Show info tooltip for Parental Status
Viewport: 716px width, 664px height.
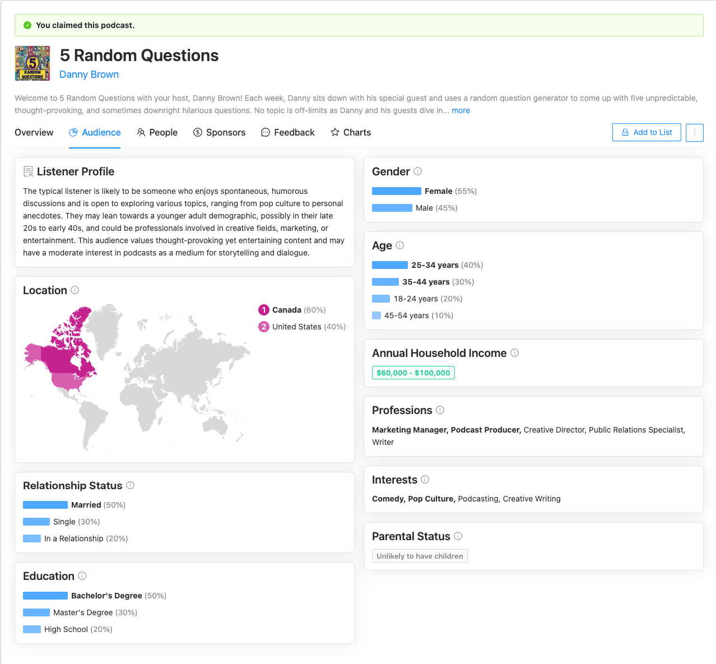pyautogui.click(x=458, y=536)
